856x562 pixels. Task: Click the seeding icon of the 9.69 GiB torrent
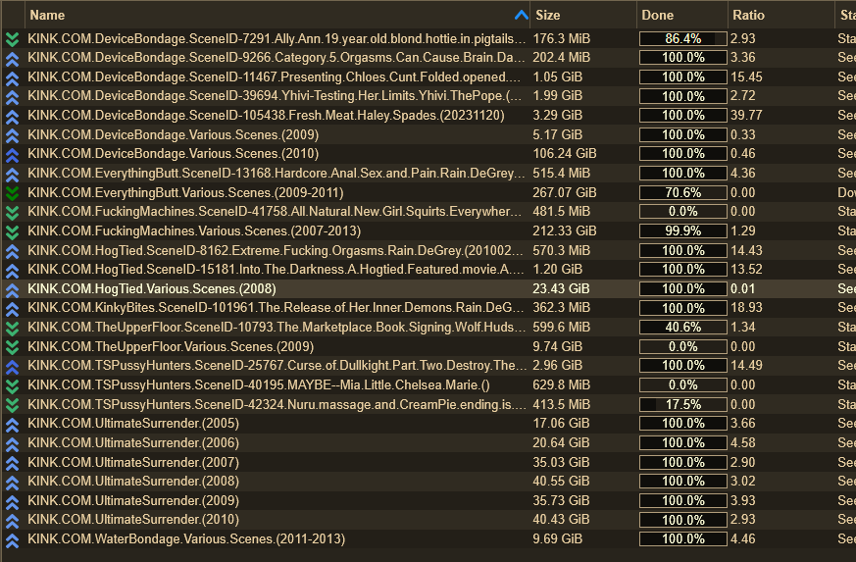pos(12,539)
